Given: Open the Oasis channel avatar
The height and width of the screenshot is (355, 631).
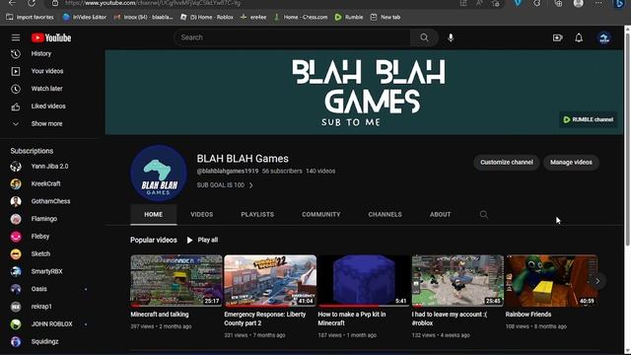Looking at the screenshot, I should click(16, 289).
